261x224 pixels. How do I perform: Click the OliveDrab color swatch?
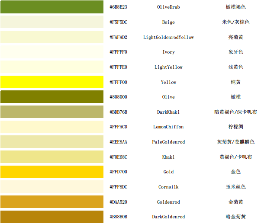tap(52, 7)
